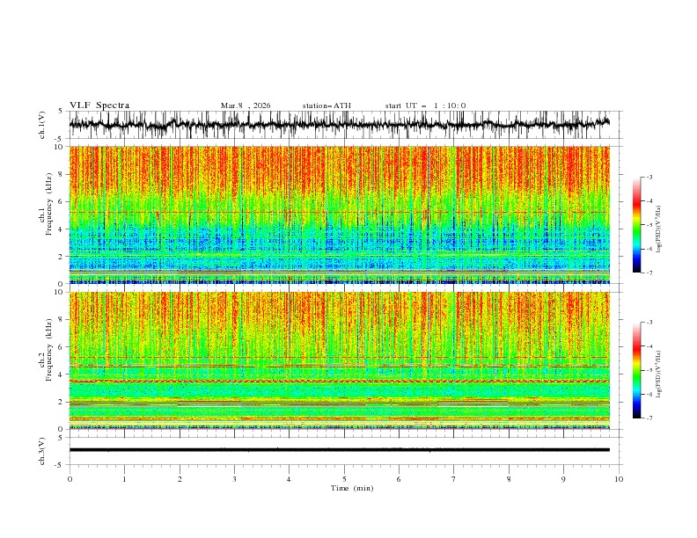Click time axis tick label "5"
This screenshot has width=697, height=538.
(x=344, y=479)
